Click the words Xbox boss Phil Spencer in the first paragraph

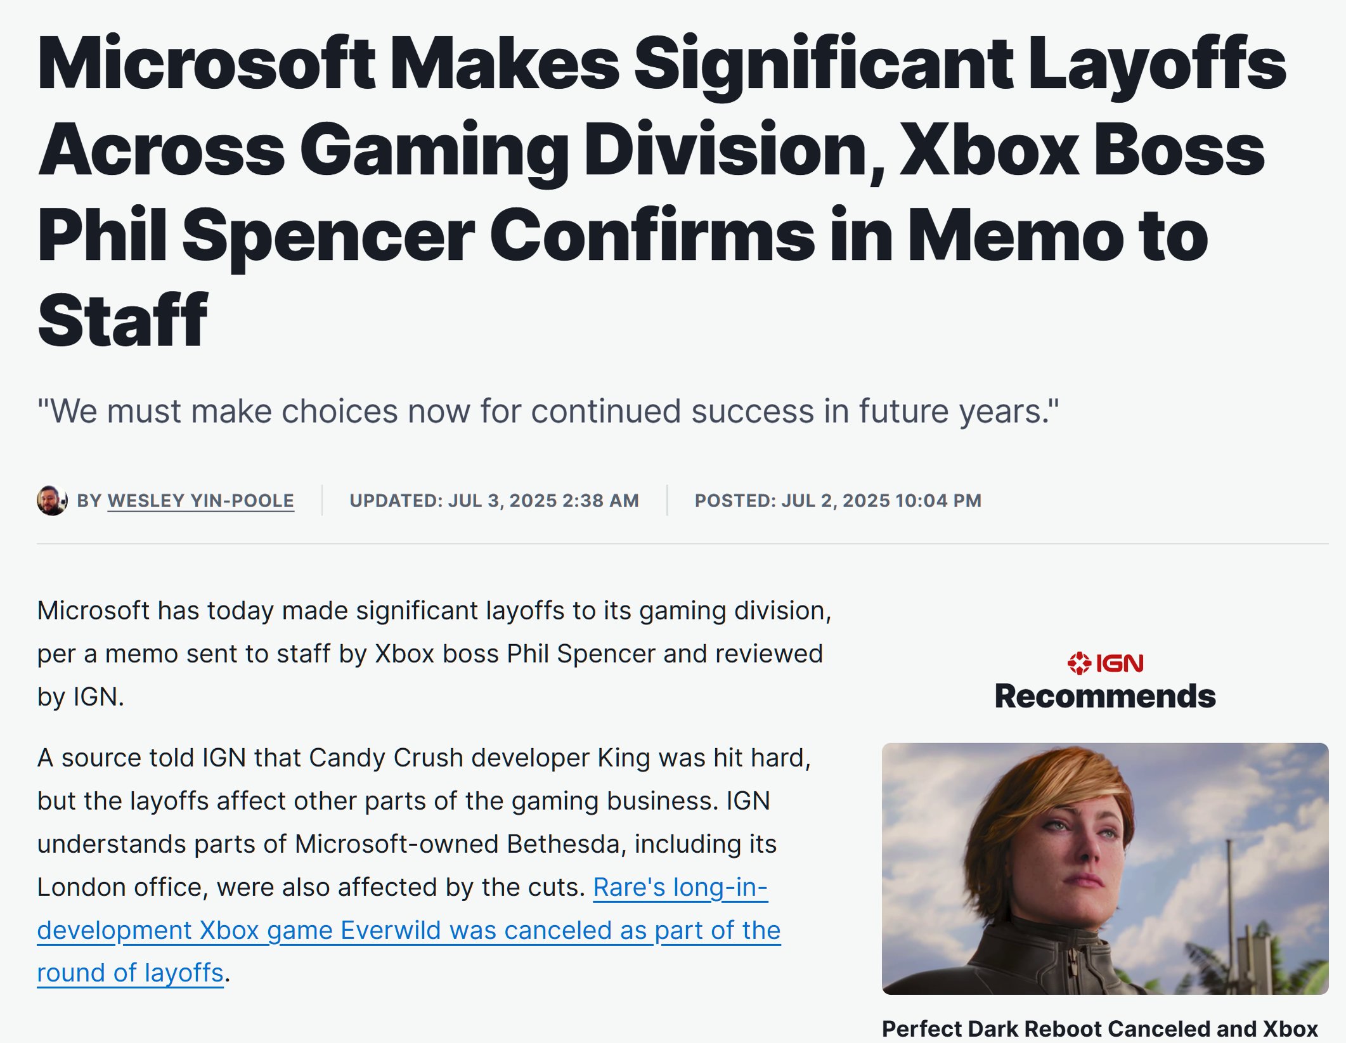pyautogui.click(x=515, y=654)
